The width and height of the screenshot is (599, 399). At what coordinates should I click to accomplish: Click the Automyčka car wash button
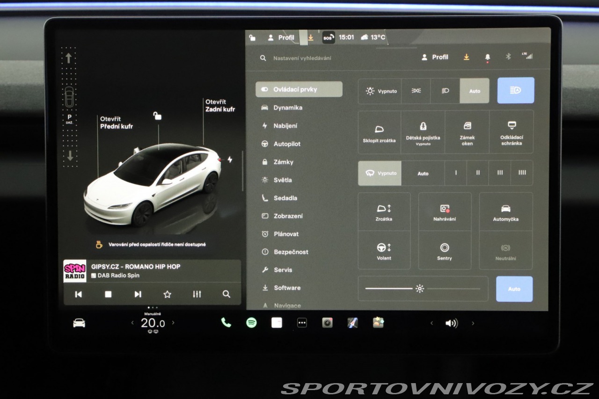point(505,212)
